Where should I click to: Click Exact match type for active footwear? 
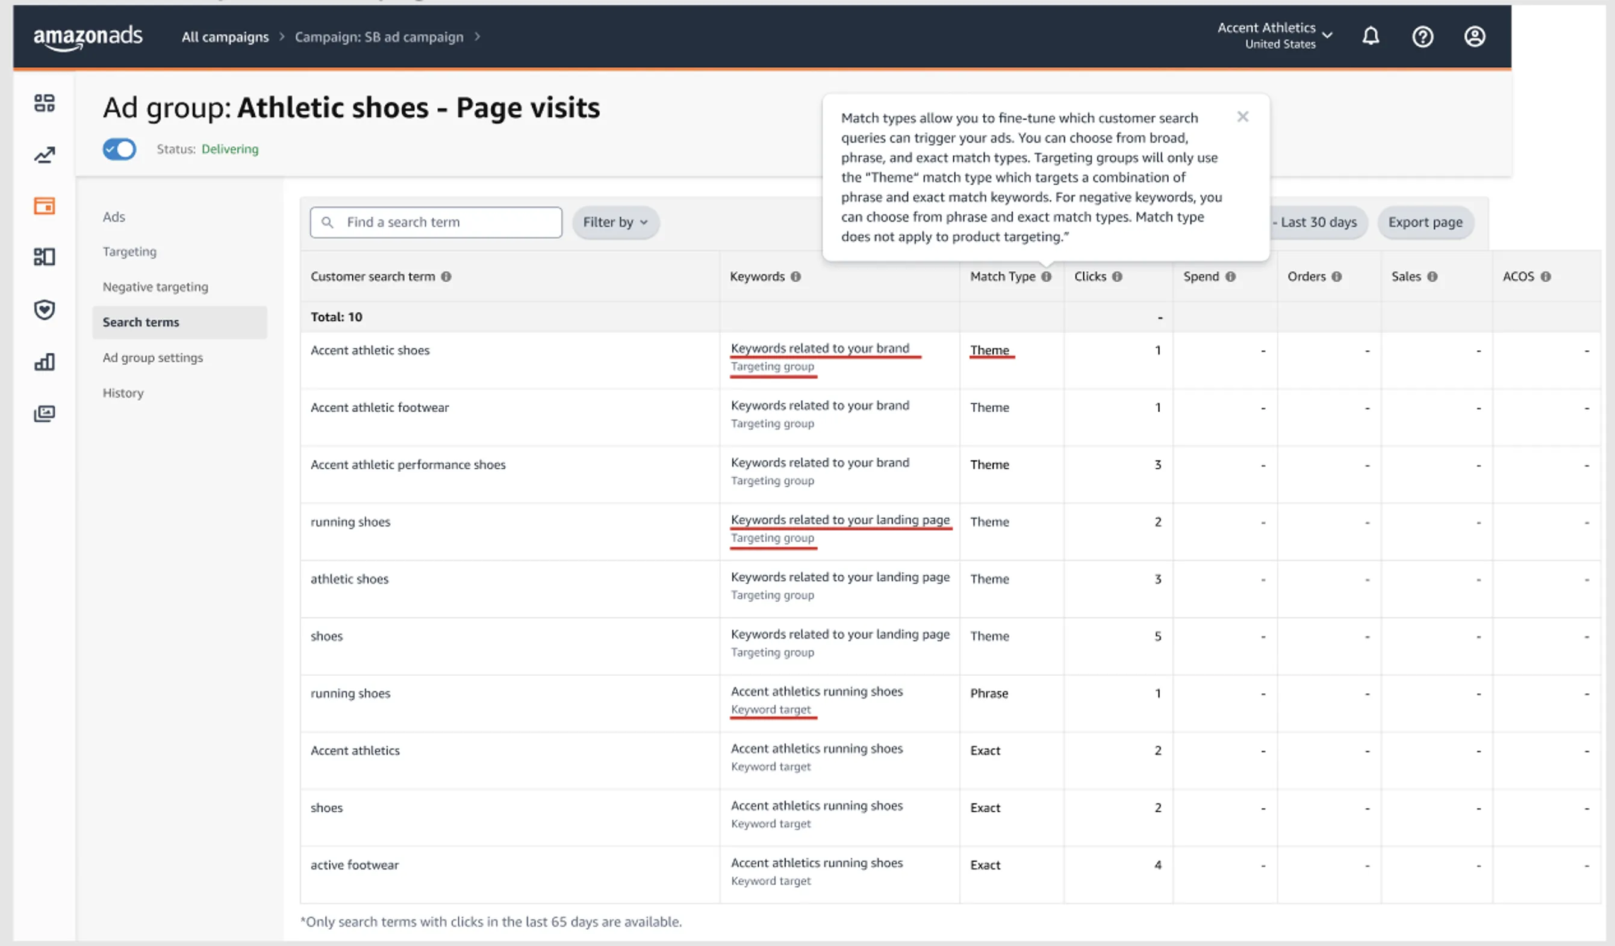tap(985, 865)
